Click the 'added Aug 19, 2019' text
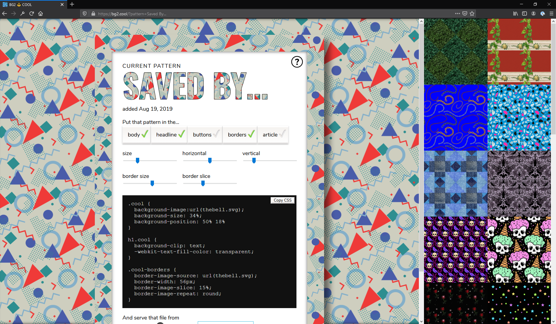 point(147,109)
